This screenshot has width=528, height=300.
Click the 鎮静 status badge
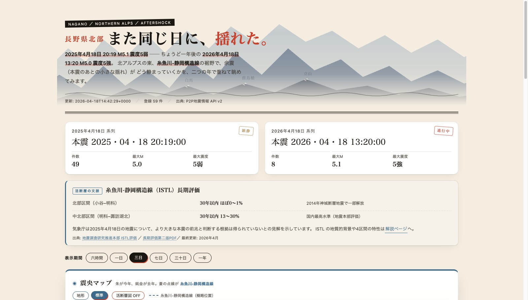click(246, 131)
